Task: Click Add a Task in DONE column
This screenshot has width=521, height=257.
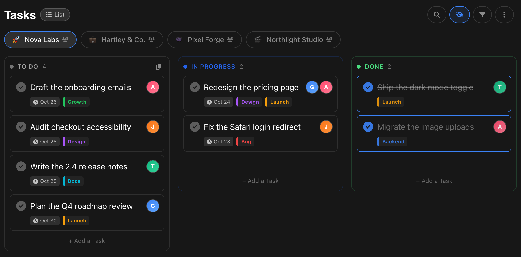Action: click(434, 181)
